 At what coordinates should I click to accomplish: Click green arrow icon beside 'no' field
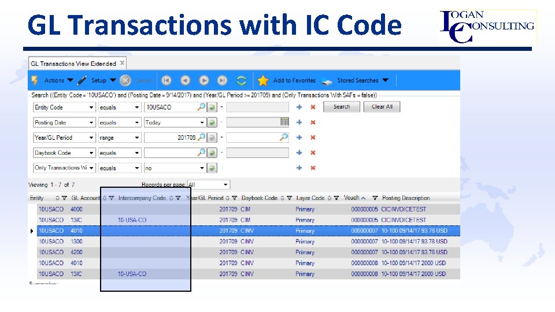pos(212,168)
